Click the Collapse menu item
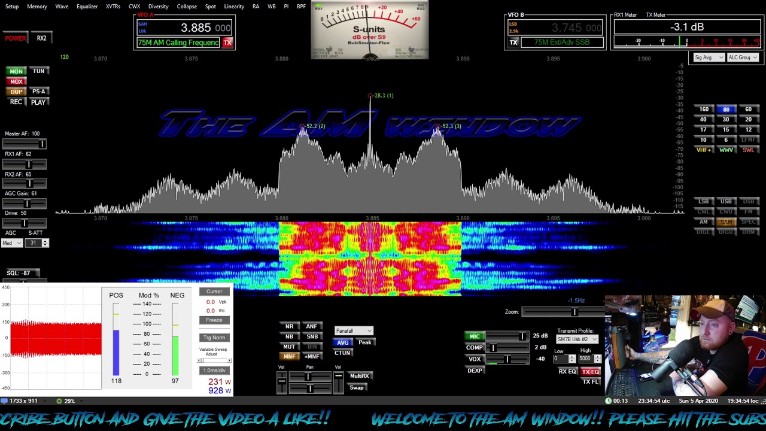 (x=187, y=7)
